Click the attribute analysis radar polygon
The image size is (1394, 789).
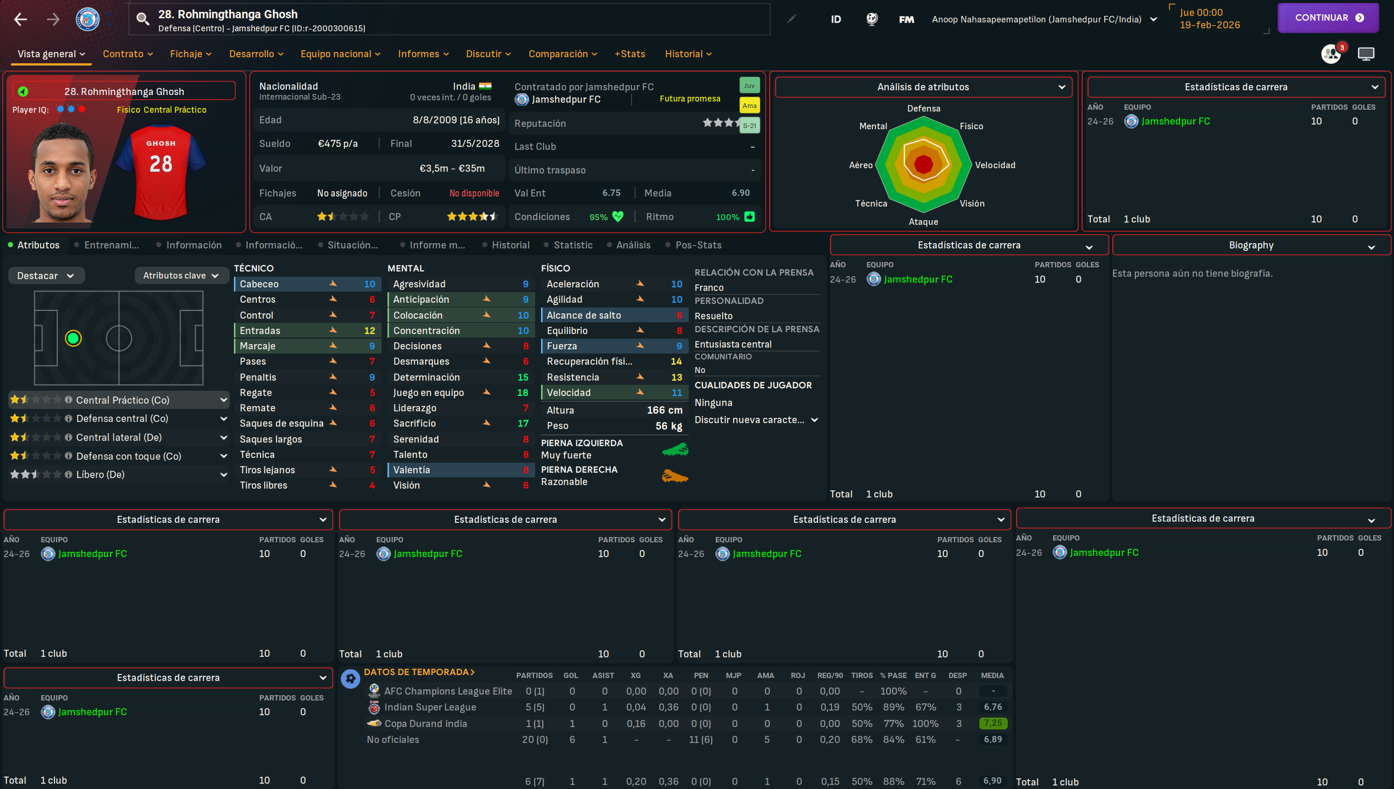click(x=923, y=165)
